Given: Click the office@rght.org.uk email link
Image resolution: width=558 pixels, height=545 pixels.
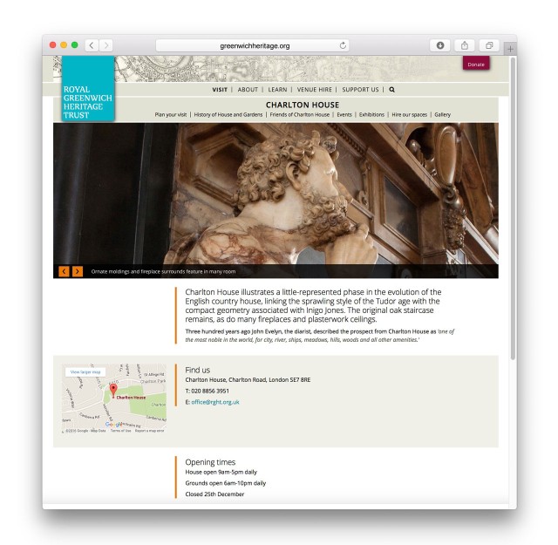Looking at the screenshot, I should (214, 402).
